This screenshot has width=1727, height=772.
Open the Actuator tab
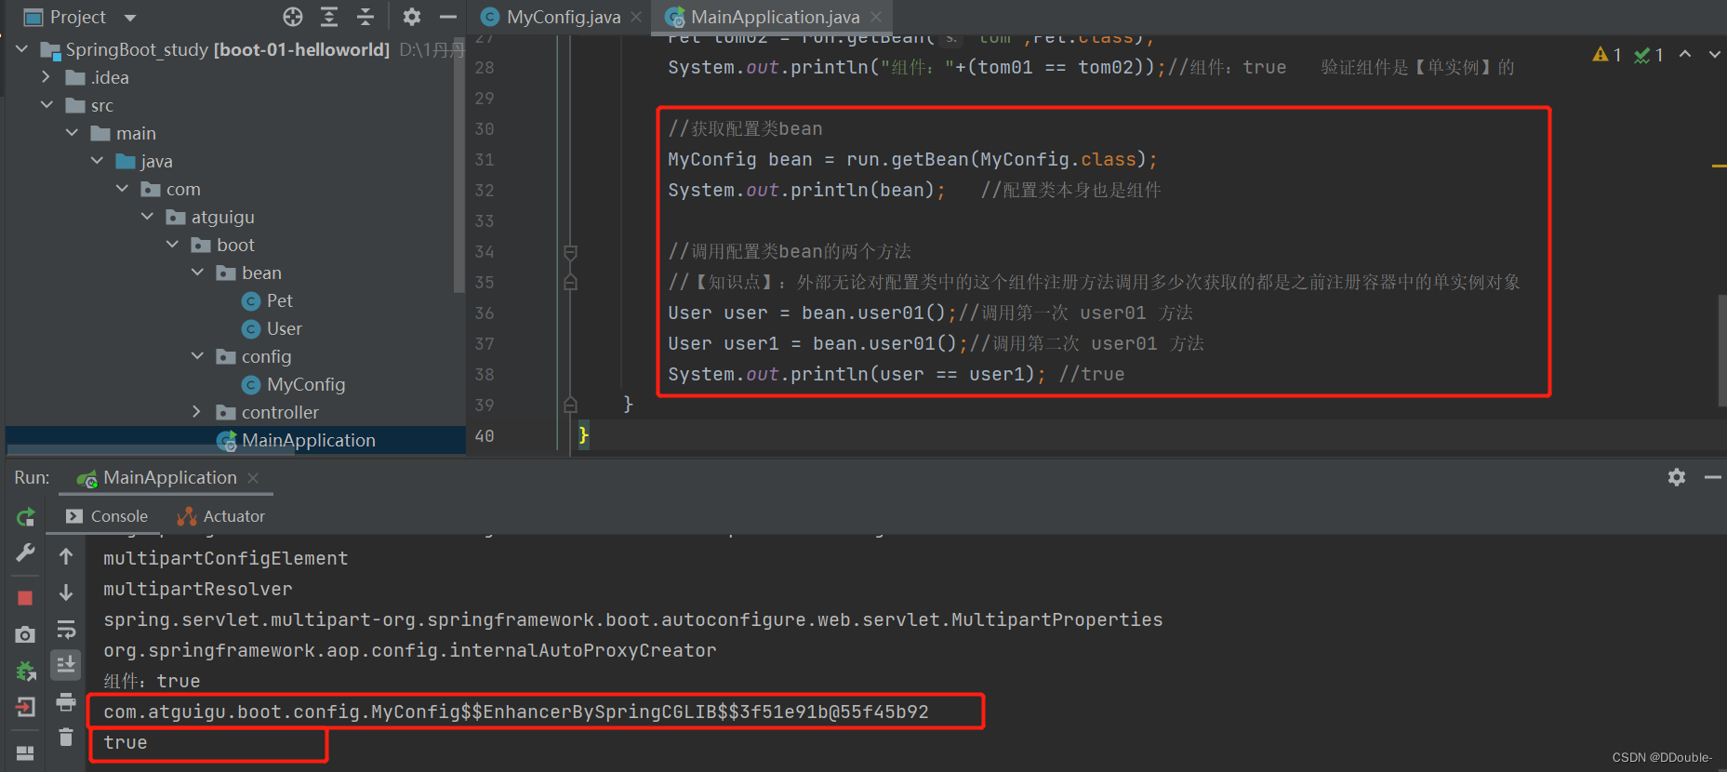221,516
